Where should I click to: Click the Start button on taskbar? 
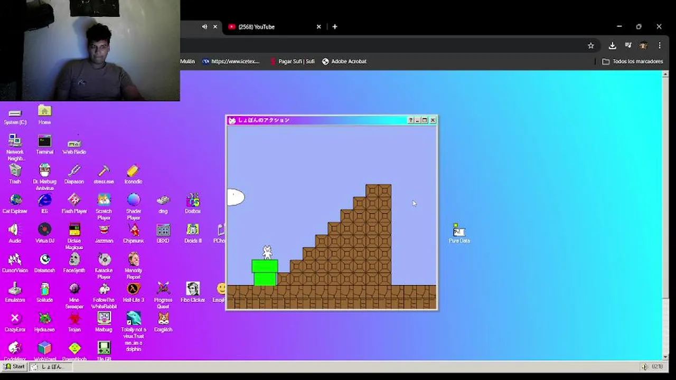click(14, 366)
